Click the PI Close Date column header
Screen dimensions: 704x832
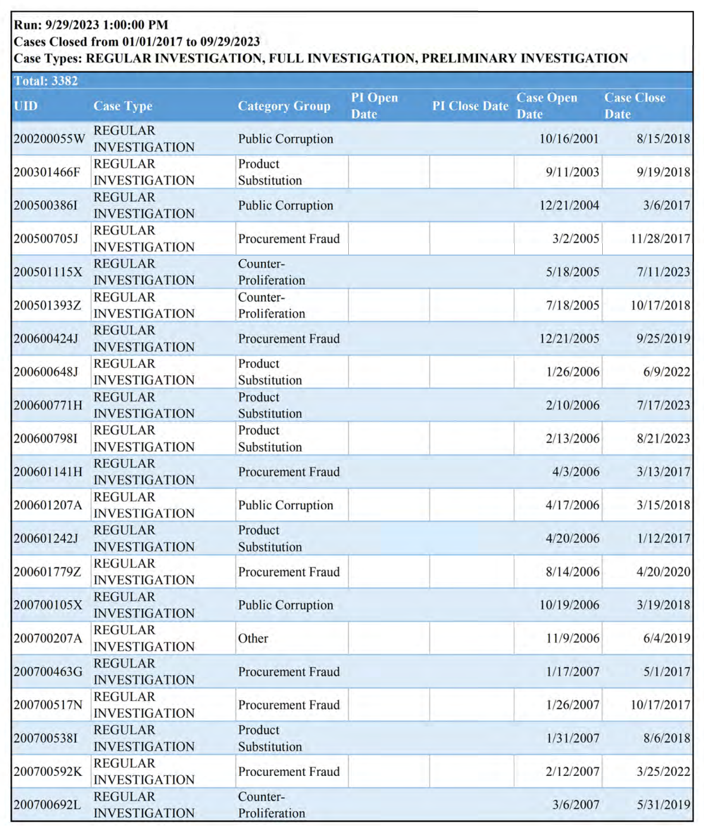pyautogui.click(x=470, y=106)
